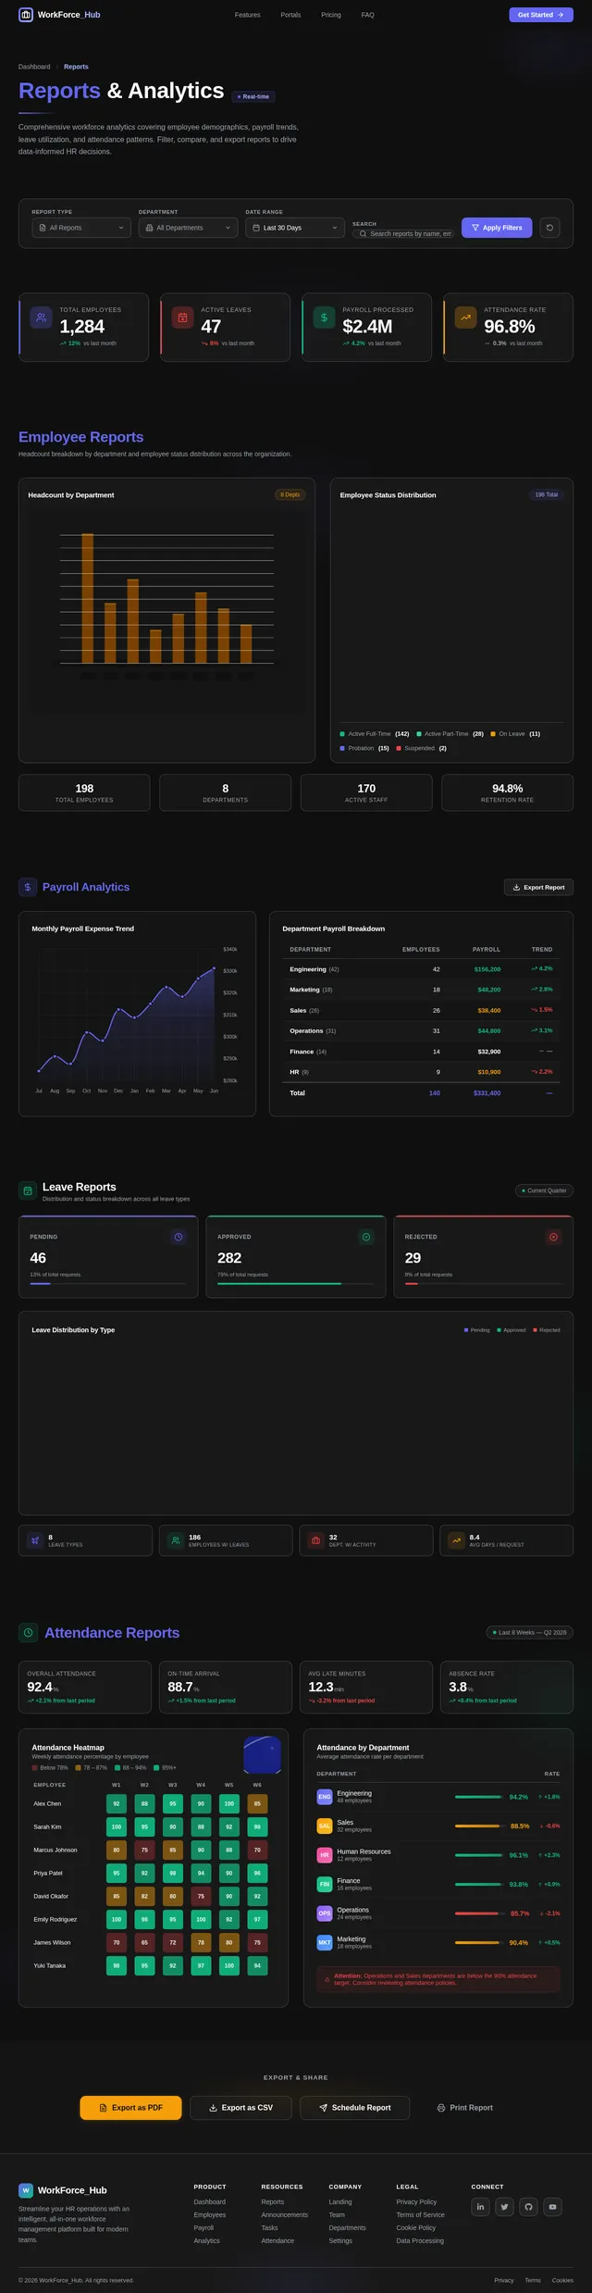This screenshot has height=2293, width=592.
Task: Click the WorkForce_Hub logo icon in header
Action: (x=26, y=15)
